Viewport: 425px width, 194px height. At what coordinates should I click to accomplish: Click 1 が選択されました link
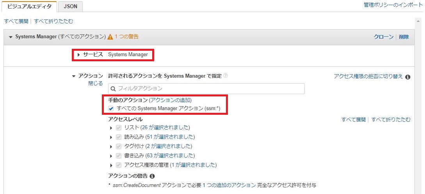tap(193, 165)
